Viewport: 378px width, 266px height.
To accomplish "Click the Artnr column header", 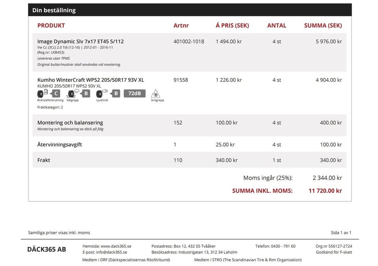I will point(181,26).
